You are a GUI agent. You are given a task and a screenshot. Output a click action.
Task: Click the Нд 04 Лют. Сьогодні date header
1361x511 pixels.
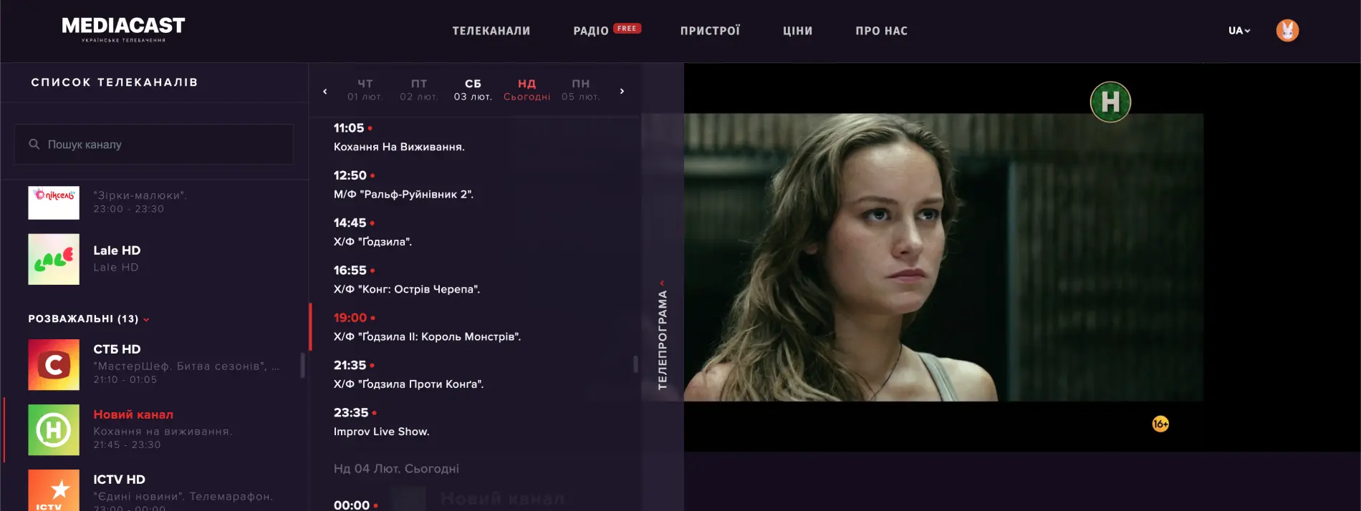click(396, 469)
